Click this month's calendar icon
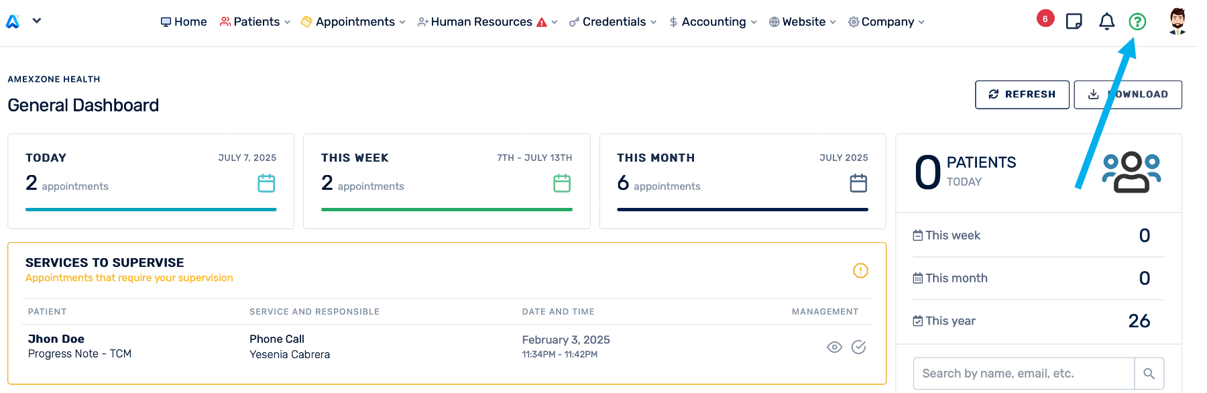The width and height of the screenshot is (1207, 393). (858, 183)
